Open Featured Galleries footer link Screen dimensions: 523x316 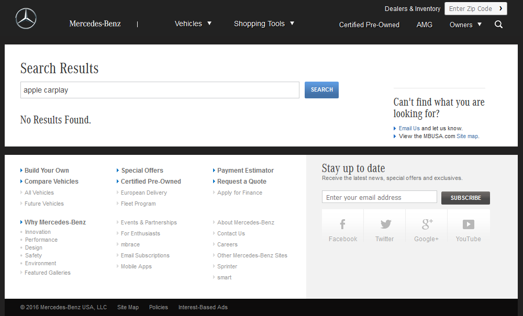[47, 273]
